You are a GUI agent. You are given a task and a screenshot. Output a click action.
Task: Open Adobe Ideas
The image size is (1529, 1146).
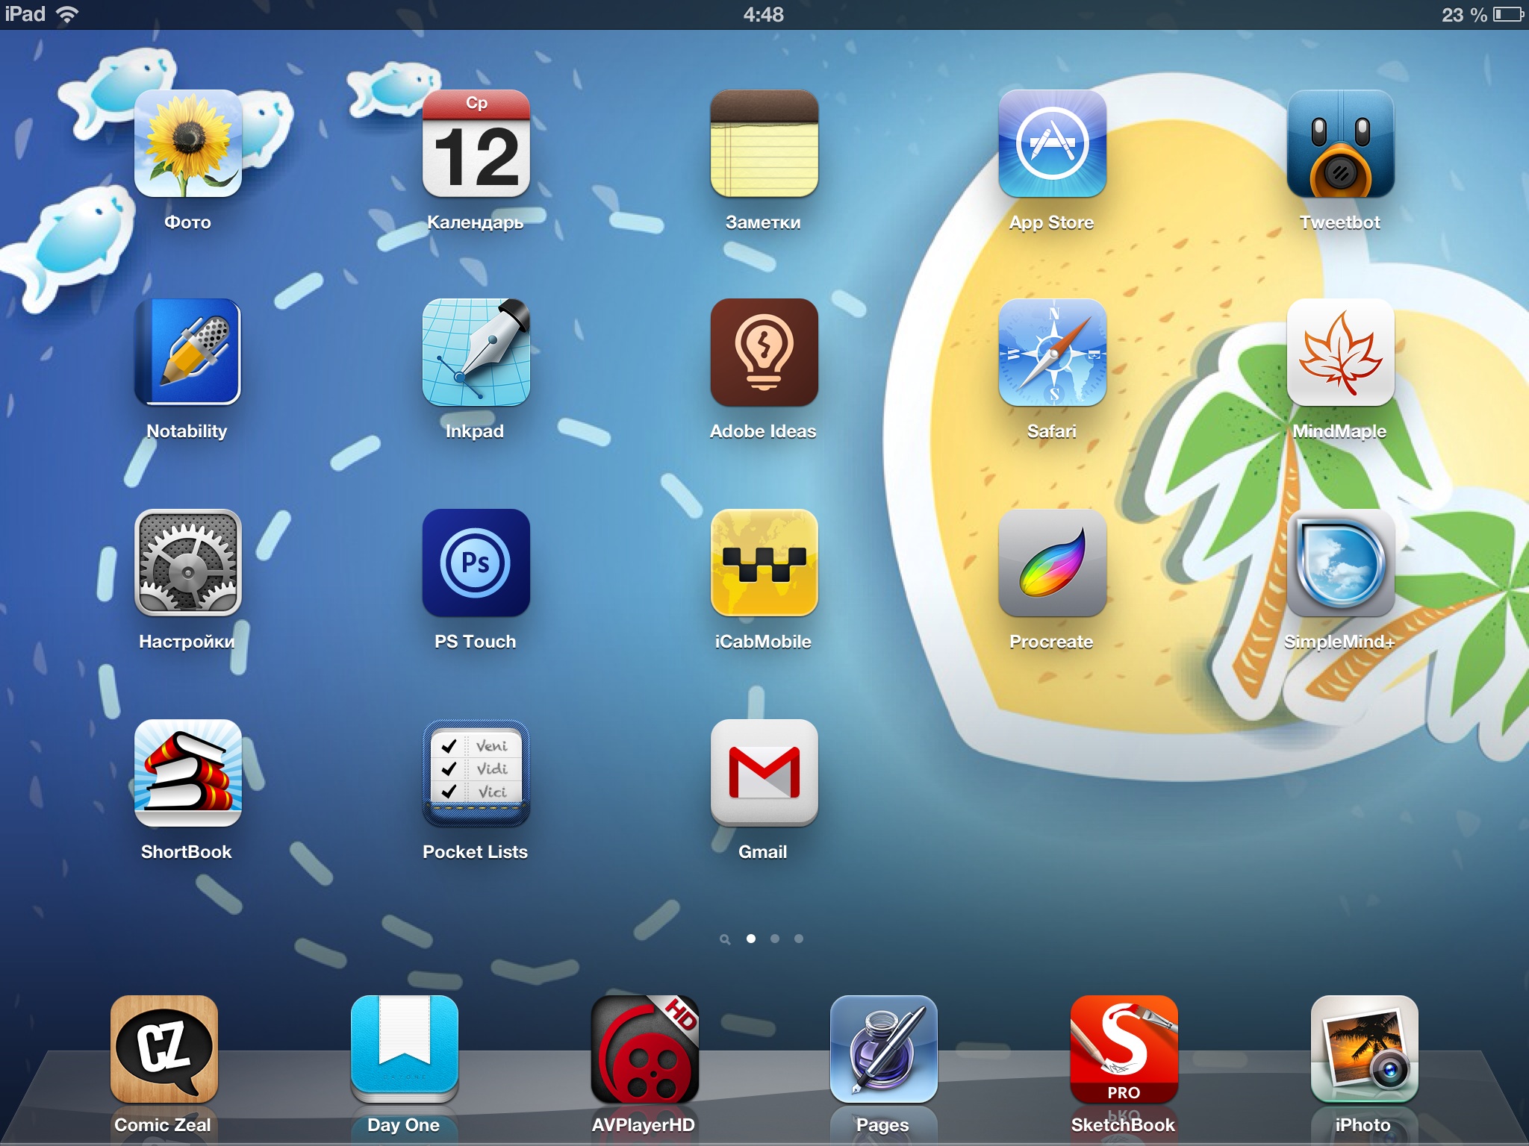[x=764, y=352]
